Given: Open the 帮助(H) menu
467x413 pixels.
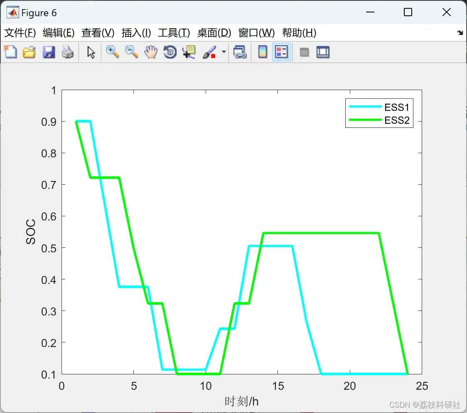Looking at the screenshot, I should pyautogui.click(x=299, y=33).
